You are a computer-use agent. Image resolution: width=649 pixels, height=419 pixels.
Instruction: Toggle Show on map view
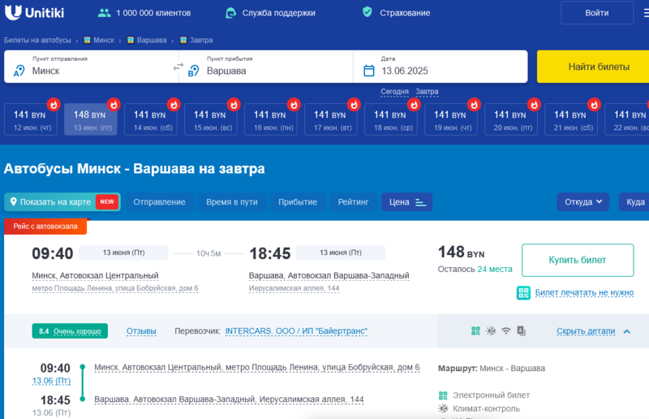[x=62, y=201]
